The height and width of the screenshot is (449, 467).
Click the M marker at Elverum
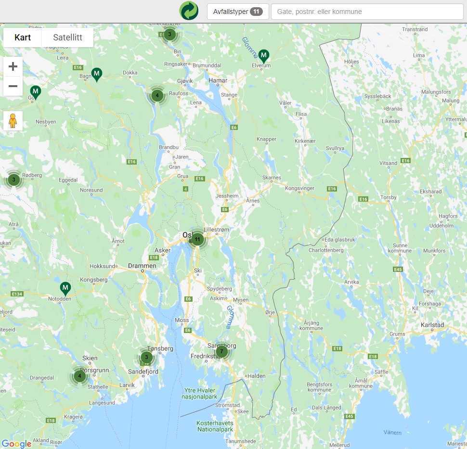[264, 55]
